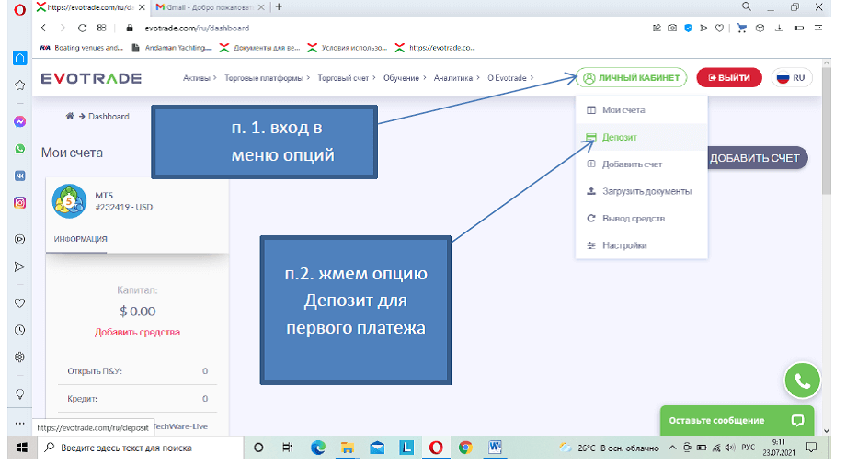
Task: Click the green phone call button
Action: pyautogui.click(x=802, y=380)
